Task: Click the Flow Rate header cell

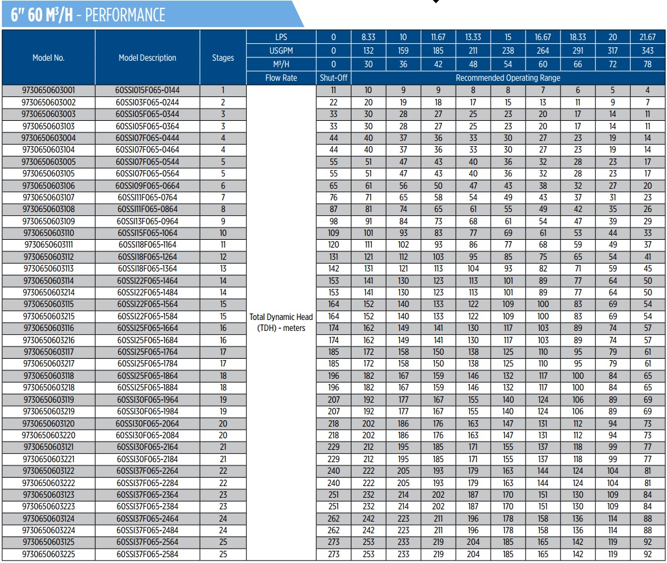Action: [x=281, y=78]
